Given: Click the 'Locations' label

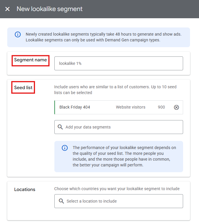Looking at the screenshot, I should [25, 190].
